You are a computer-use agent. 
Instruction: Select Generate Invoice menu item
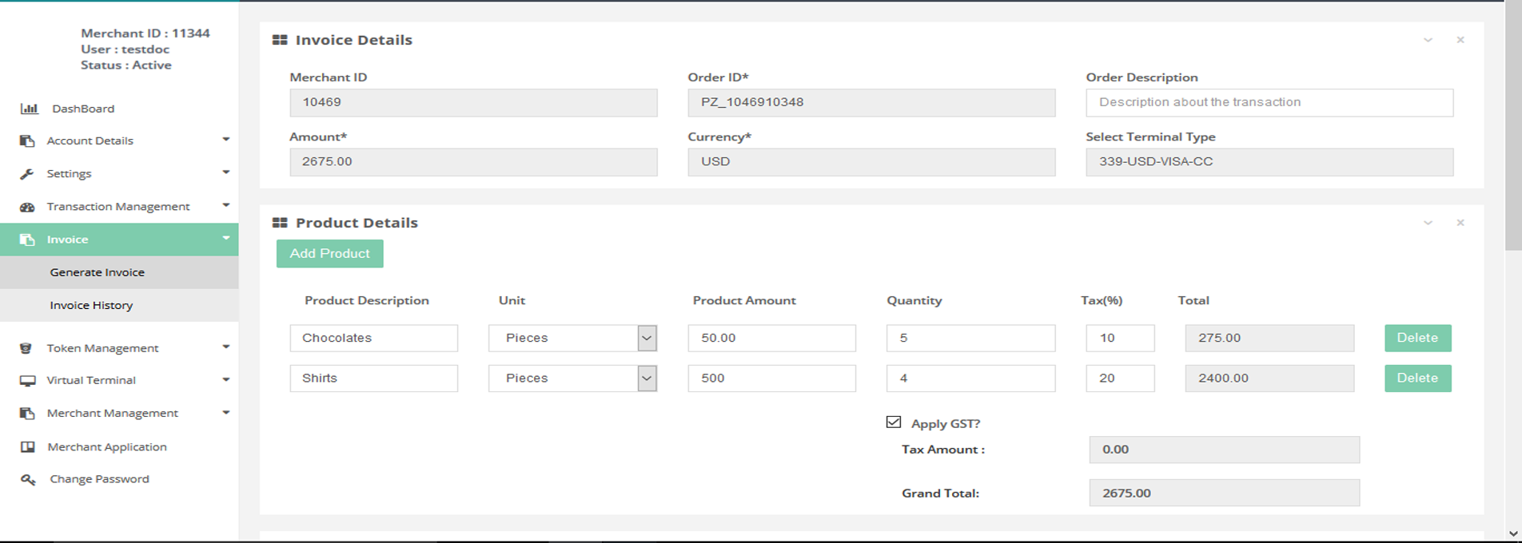coord(97,272)
